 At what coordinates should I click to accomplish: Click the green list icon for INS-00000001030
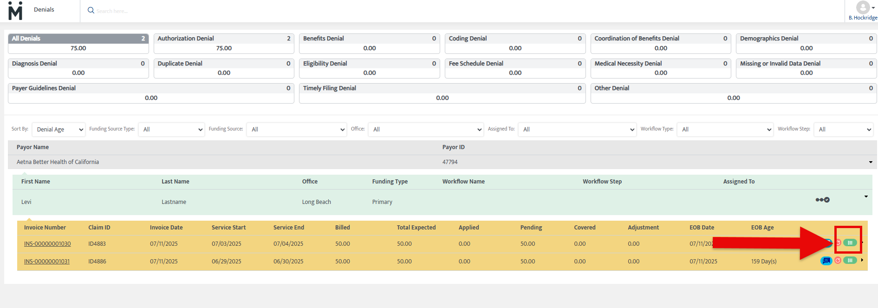click(850, 242)
